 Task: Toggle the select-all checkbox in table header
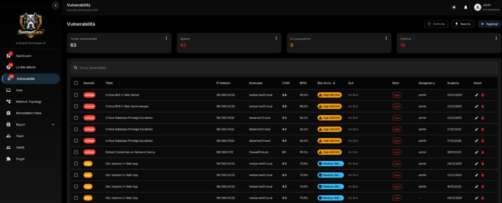tap(76, 83)
